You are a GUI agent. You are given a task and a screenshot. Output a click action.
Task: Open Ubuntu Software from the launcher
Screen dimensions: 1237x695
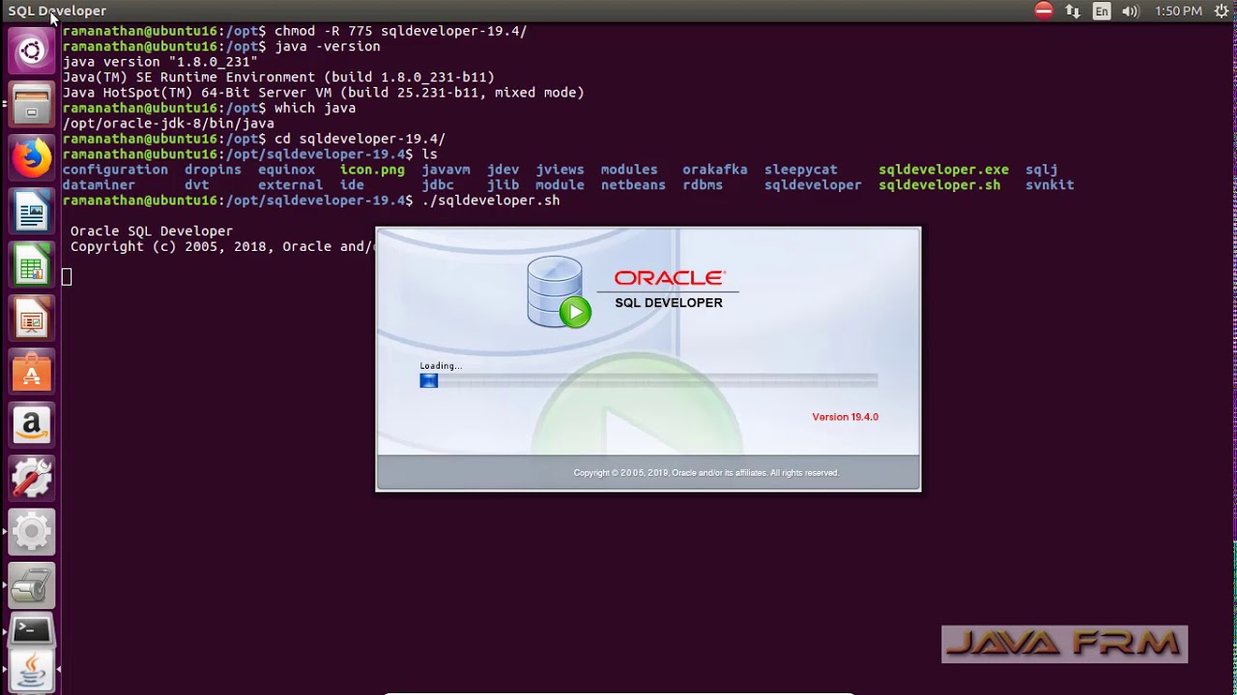click(x=31, y=371)
